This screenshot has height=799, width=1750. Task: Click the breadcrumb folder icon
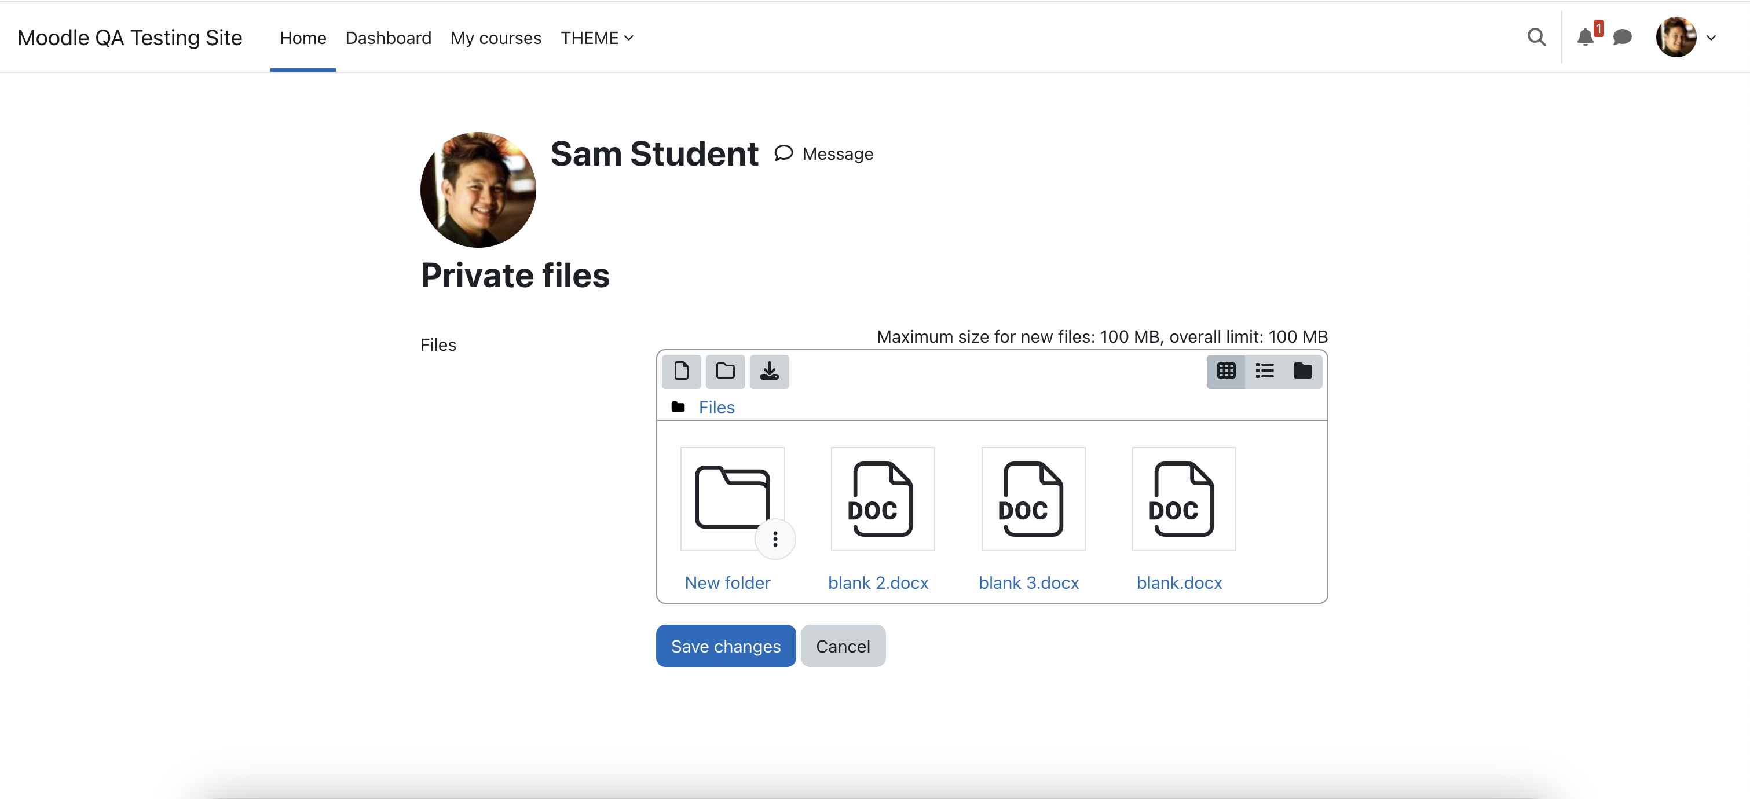[678, 407]
